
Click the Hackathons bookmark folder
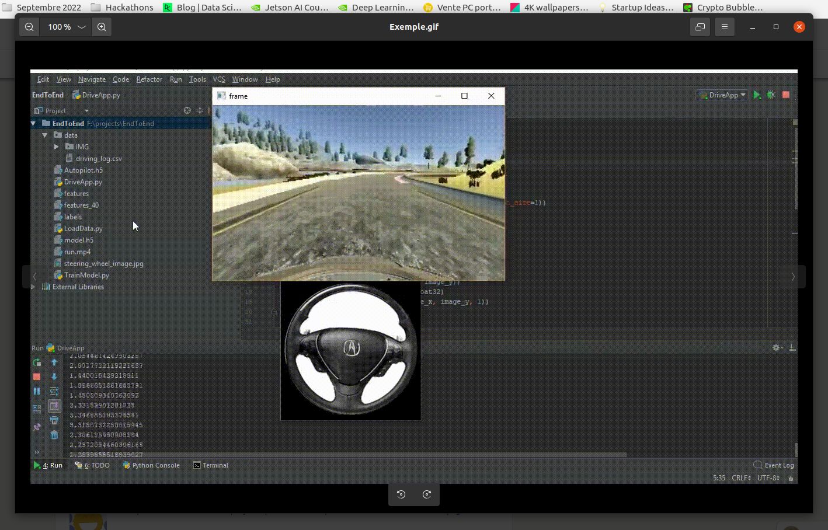pos(123,8)
